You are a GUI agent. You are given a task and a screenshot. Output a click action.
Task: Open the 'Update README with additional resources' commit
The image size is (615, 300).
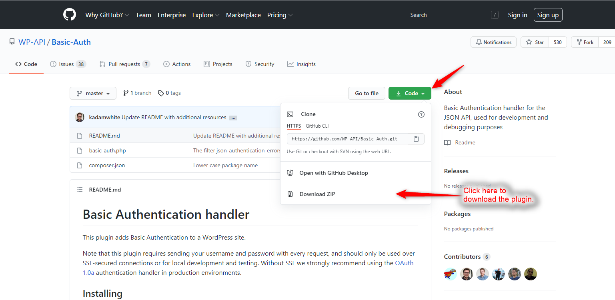click(174, 117)
